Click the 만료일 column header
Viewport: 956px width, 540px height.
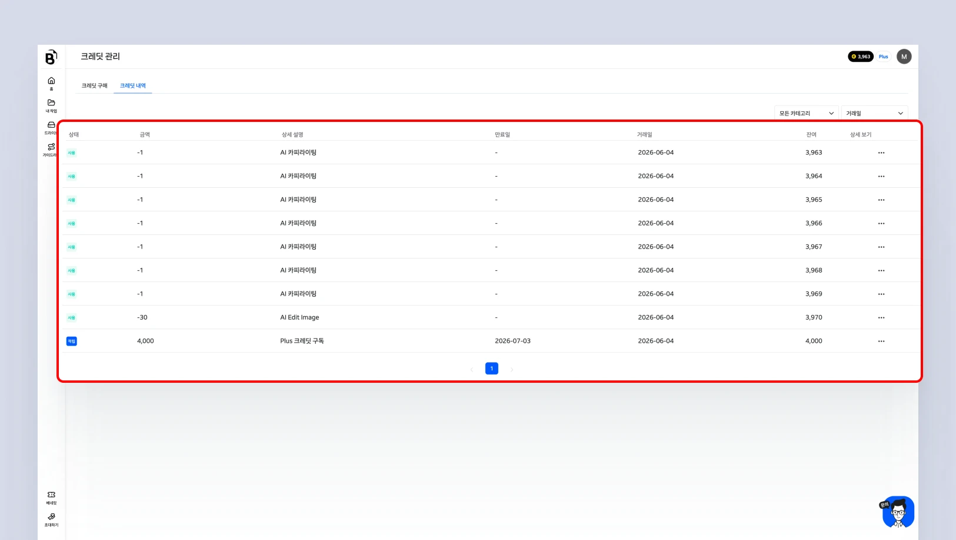[502, 135]
